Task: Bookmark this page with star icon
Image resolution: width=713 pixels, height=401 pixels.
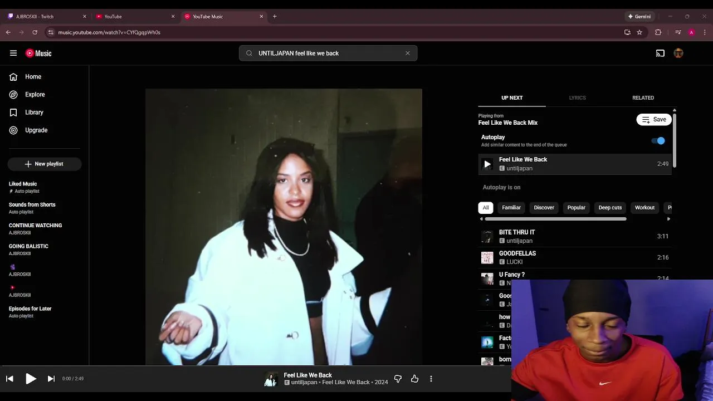Action: coord(639,32)
